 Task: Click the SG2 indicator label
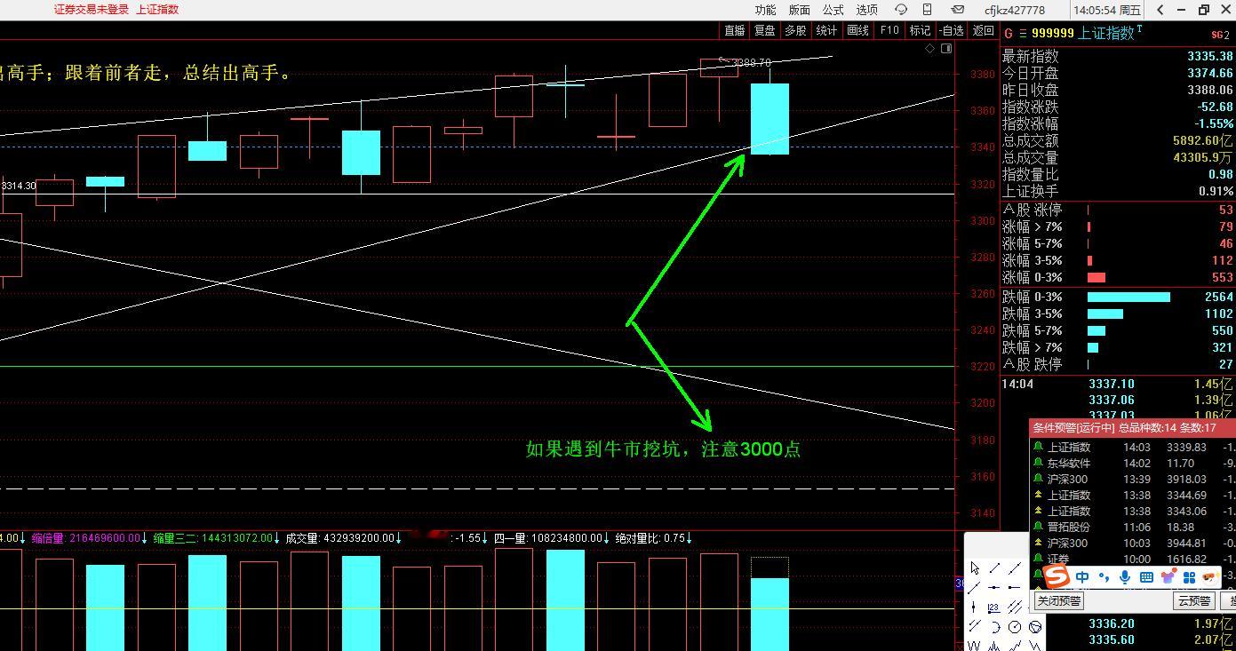pos(1220,35)
